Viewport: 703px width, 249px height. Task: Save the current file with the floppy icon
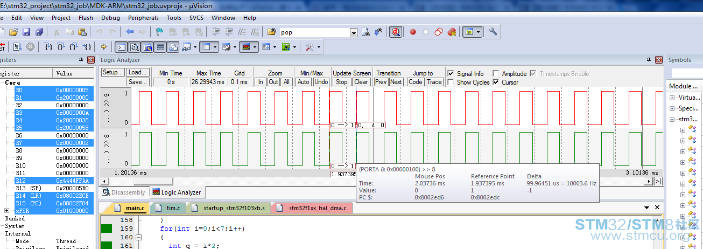26,32
